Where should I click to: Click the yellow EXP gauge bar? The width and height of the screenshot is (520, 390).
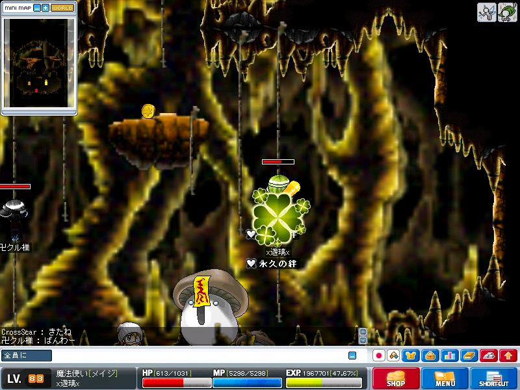(x=324, y=383)
